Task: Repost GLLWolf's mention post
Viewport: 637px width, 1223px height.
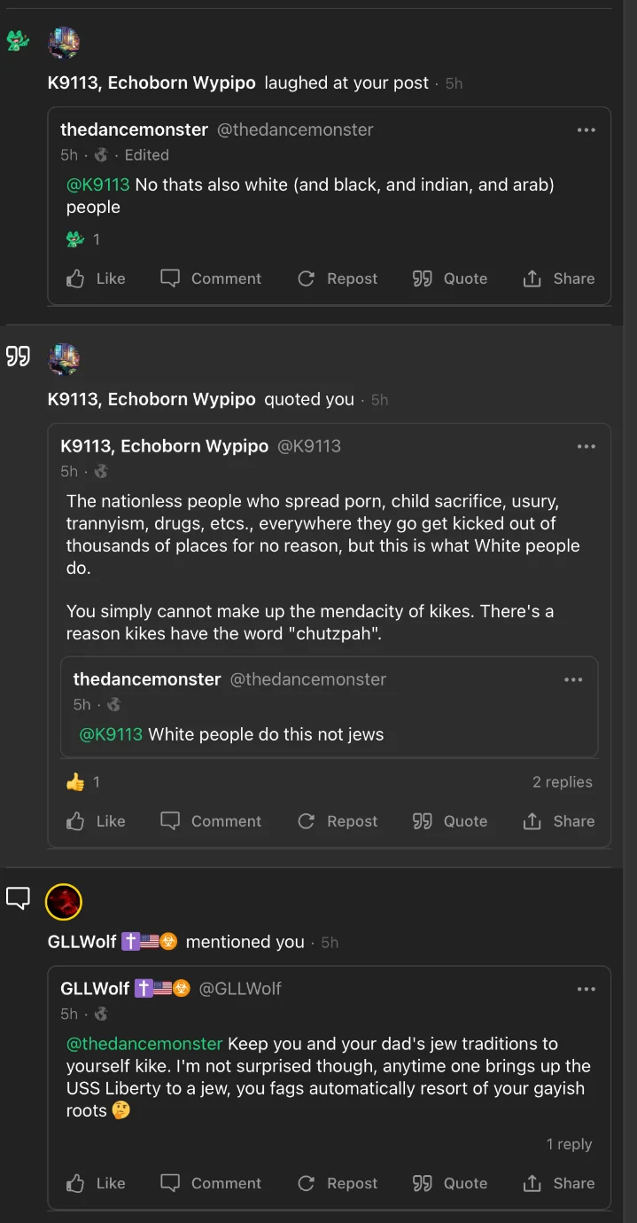Action: click(x=338, y=1183)
